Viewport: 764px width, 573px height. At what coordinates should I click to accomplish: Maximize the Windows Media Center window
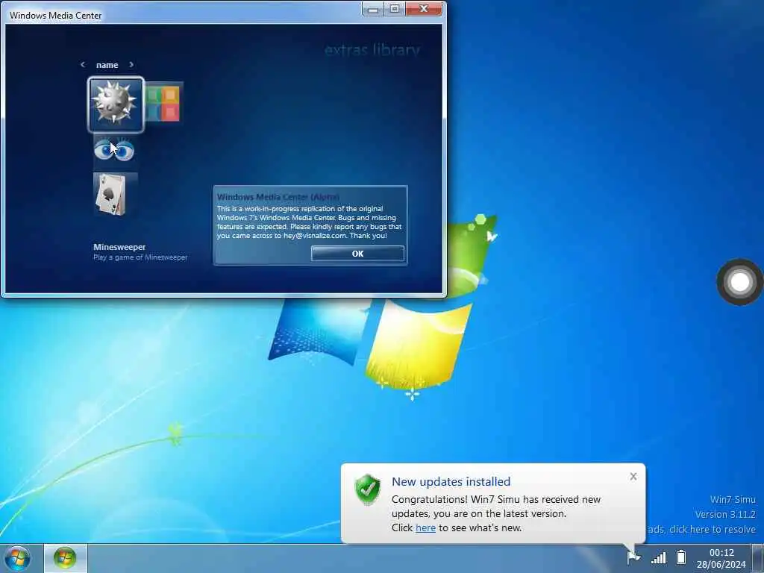395,9
